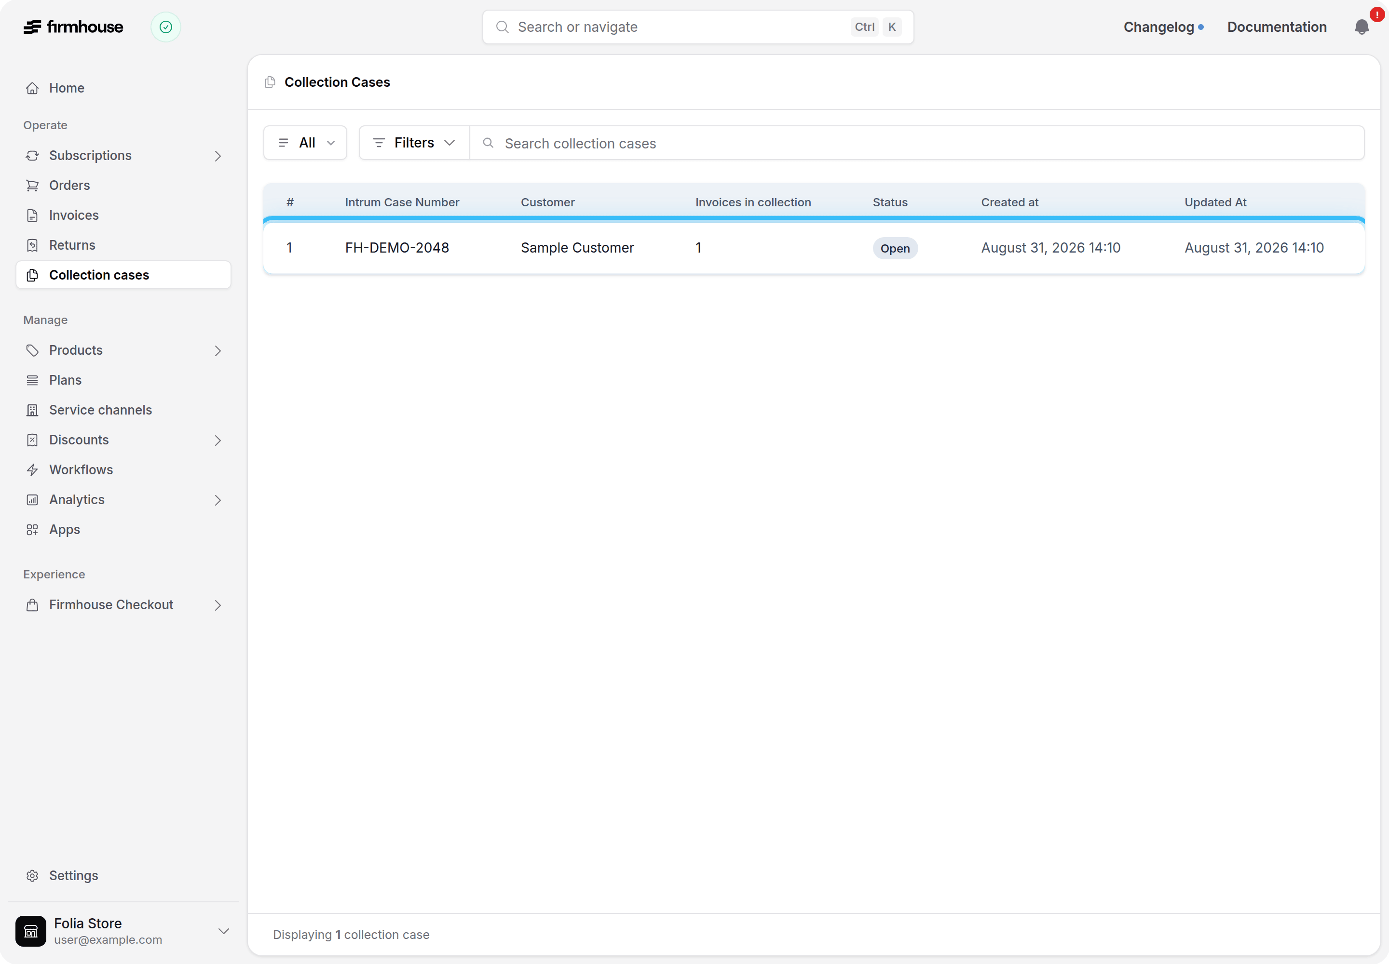
Task: Focus the Search collection cases field
Action: [916, 143]
